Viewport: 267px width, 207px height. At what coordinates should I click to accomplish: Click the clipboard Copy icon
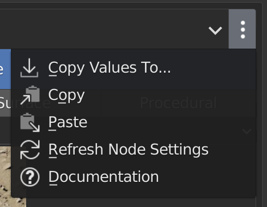(30, 95)
